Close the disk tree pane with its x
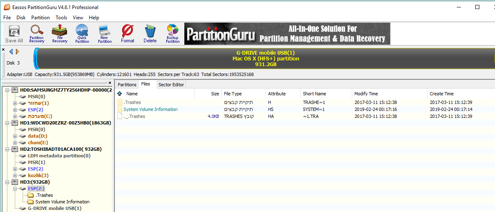Viewport: 495px width, 212px height. pyautogui.click(x=110, y=83)
